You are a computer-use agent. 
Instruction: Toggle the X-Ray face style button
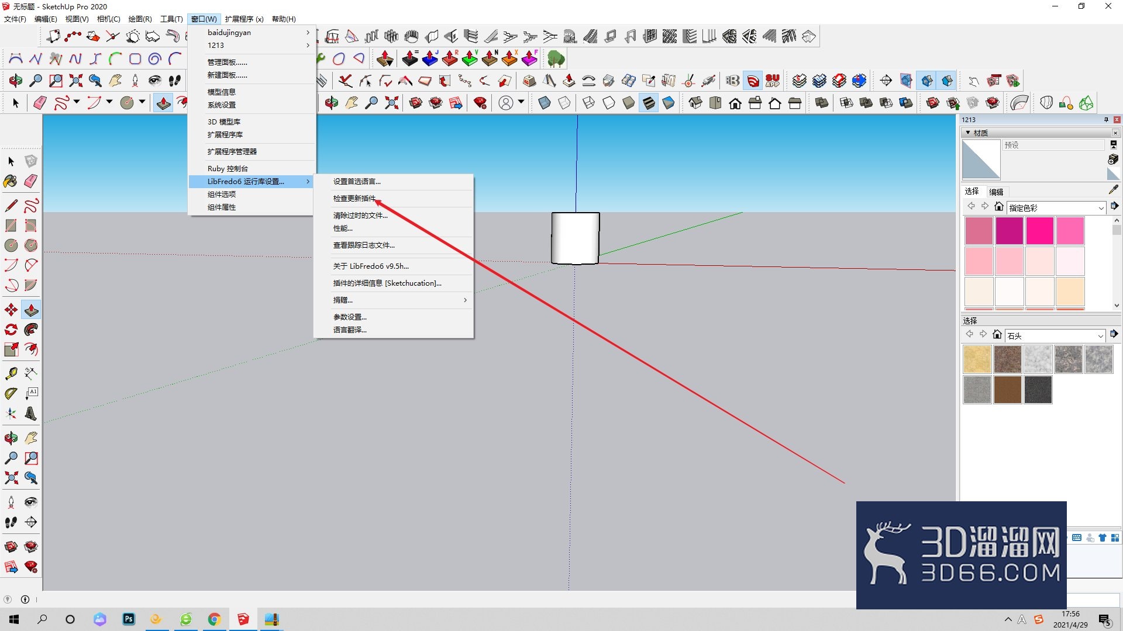click(545, 103)
